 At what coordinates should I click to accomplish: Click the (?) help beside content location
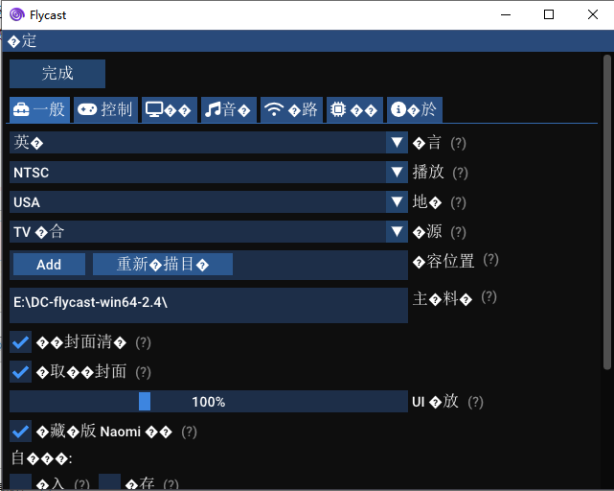[x=490, y=260]
